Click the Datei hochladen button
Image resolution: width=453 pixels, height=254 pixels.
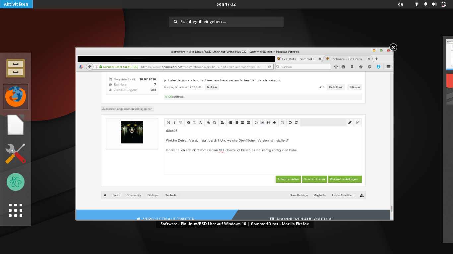314,179
